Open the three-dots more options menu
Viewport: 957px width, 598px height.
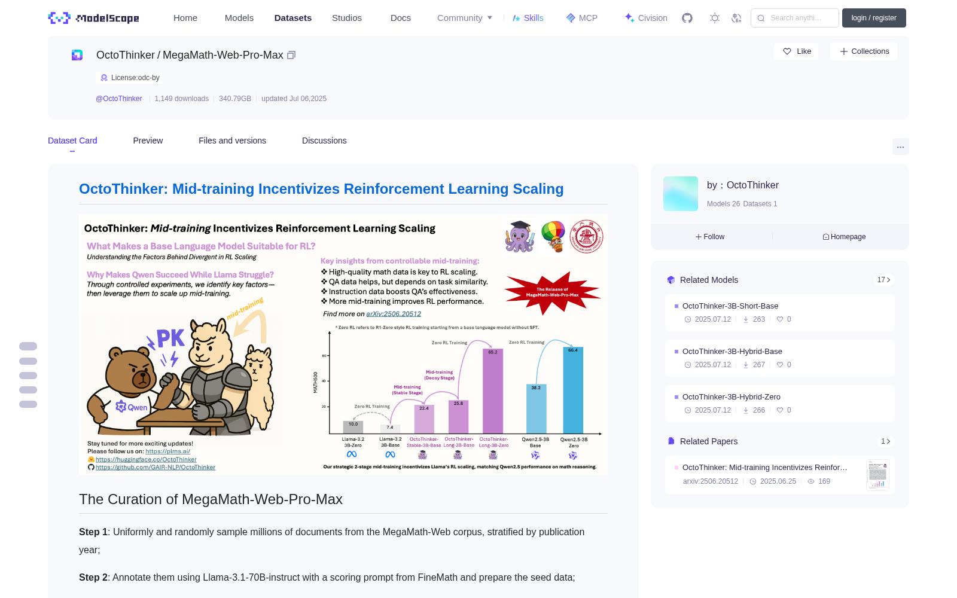click(900, 147)
